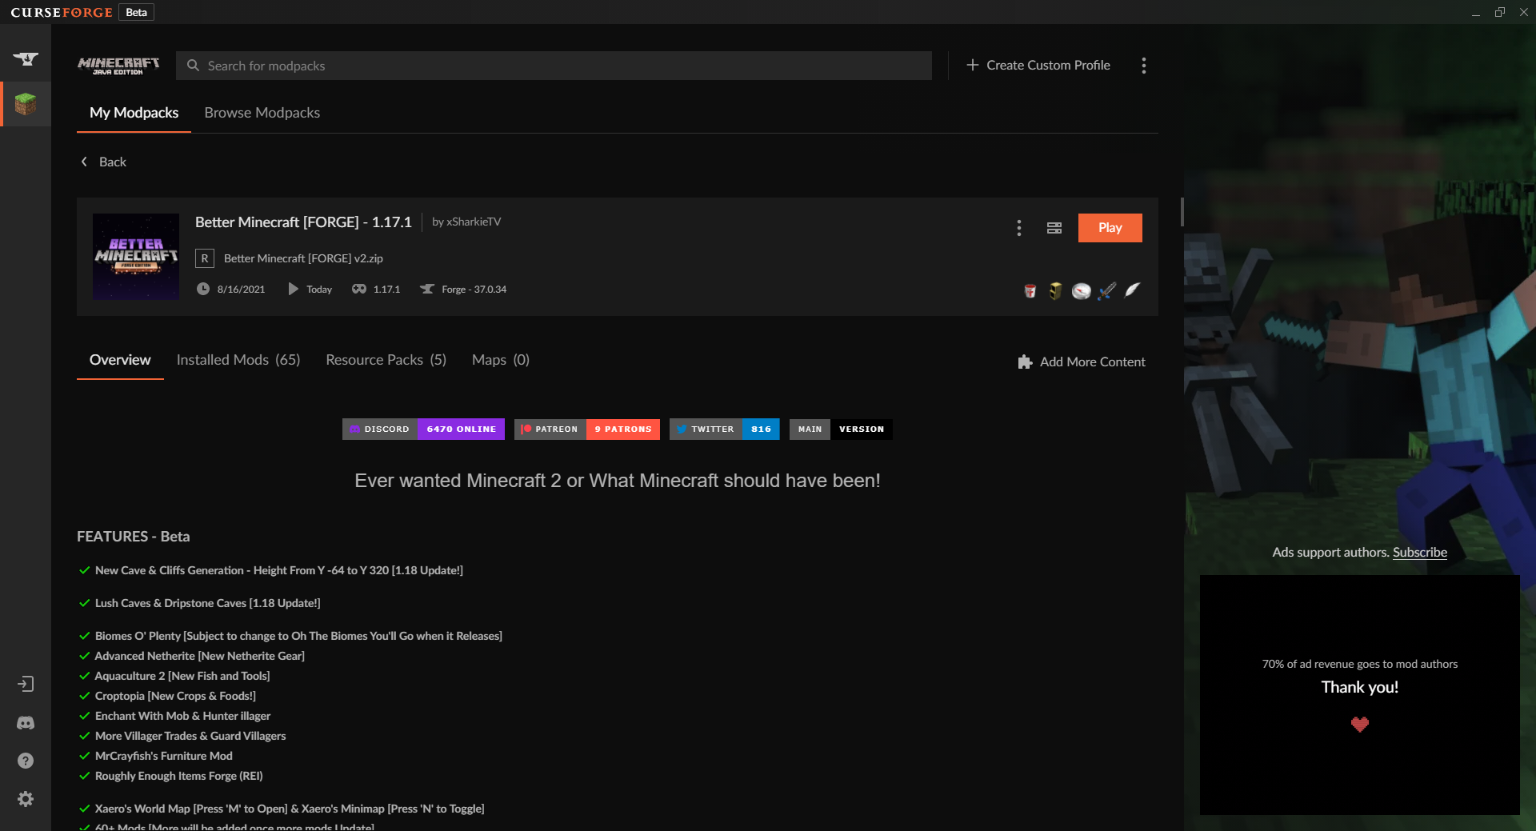Click the search magnifier icon

click(x=193, y=66)
